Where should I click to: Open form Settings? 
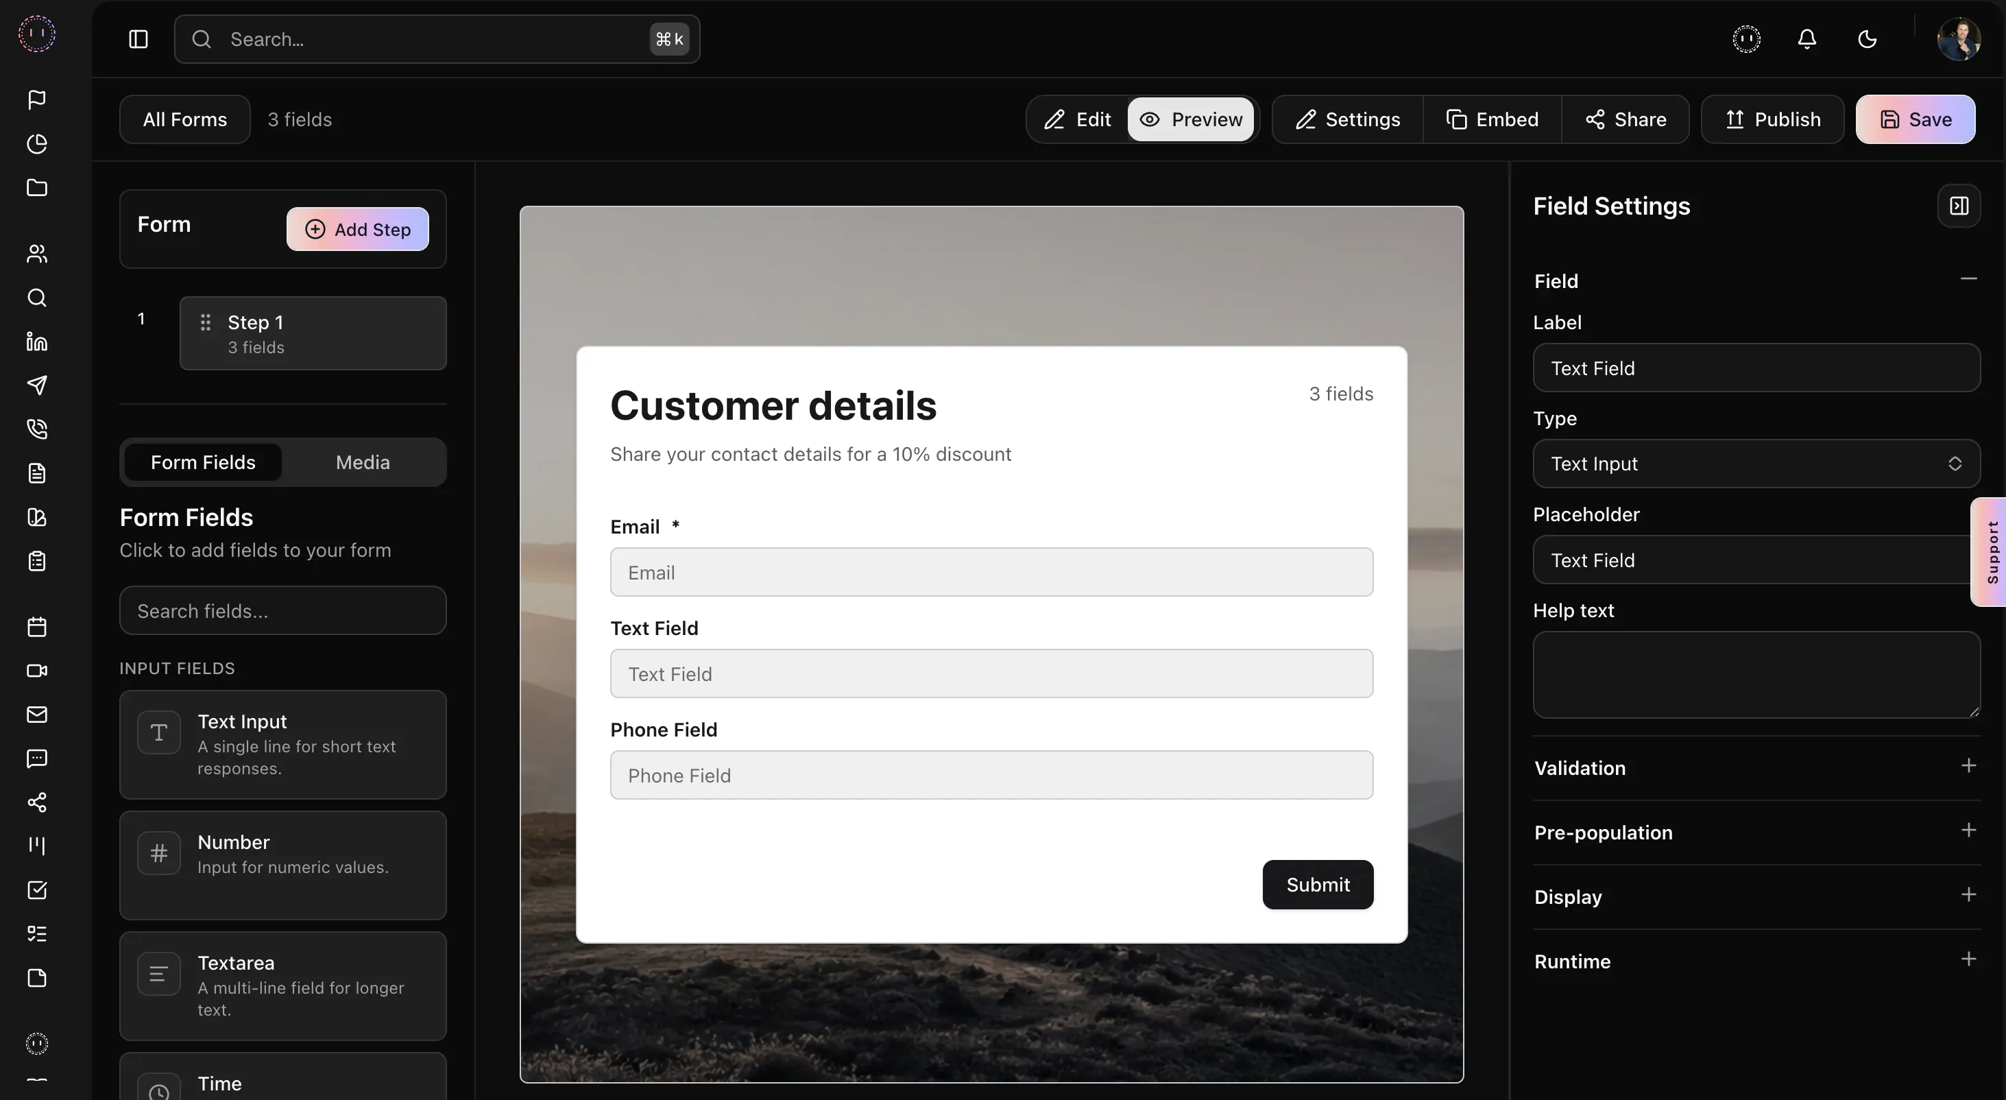coord(1347,119)
